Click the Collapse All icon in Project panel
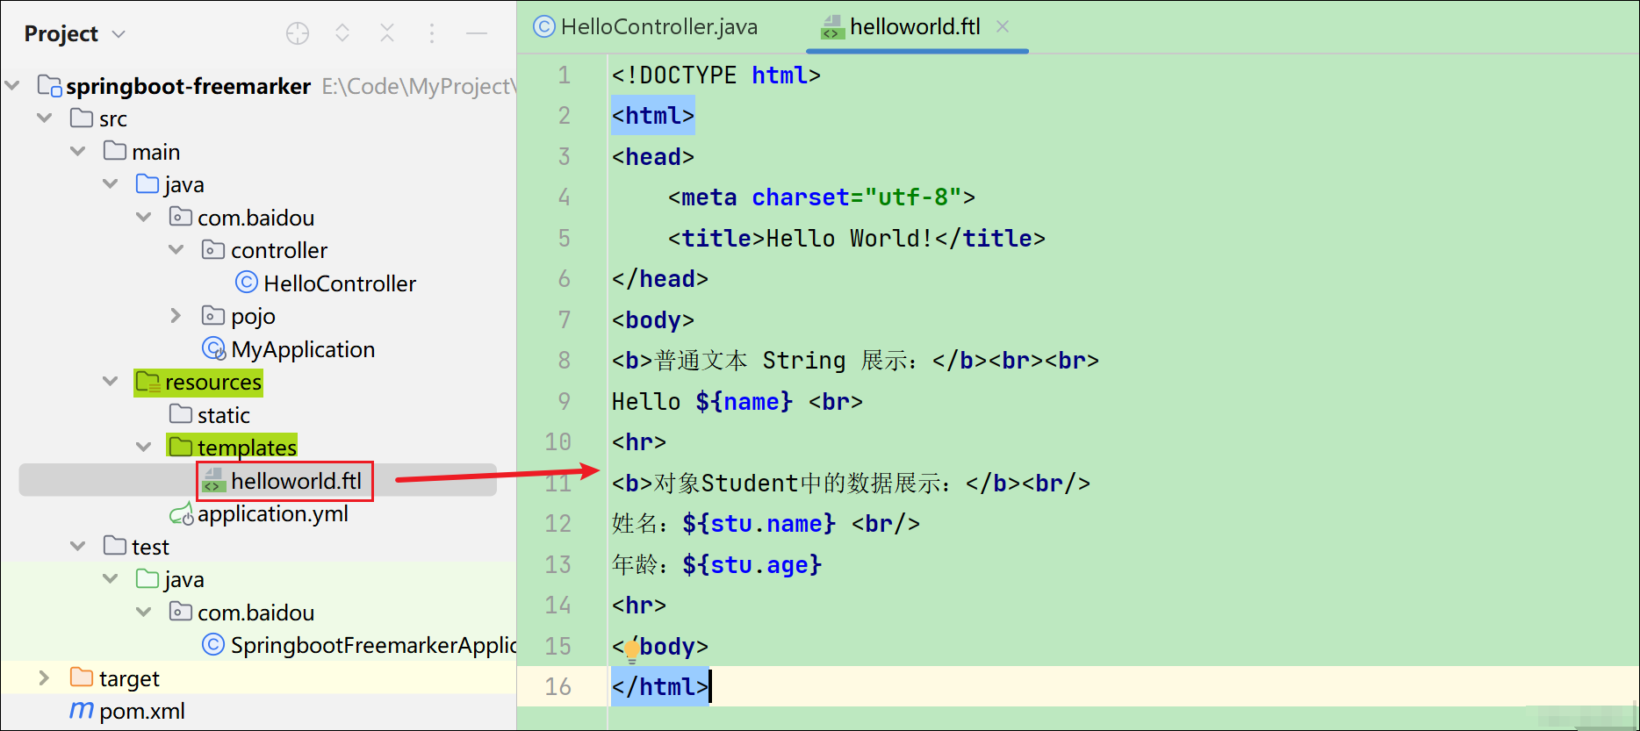 click(x=386, y=33)
